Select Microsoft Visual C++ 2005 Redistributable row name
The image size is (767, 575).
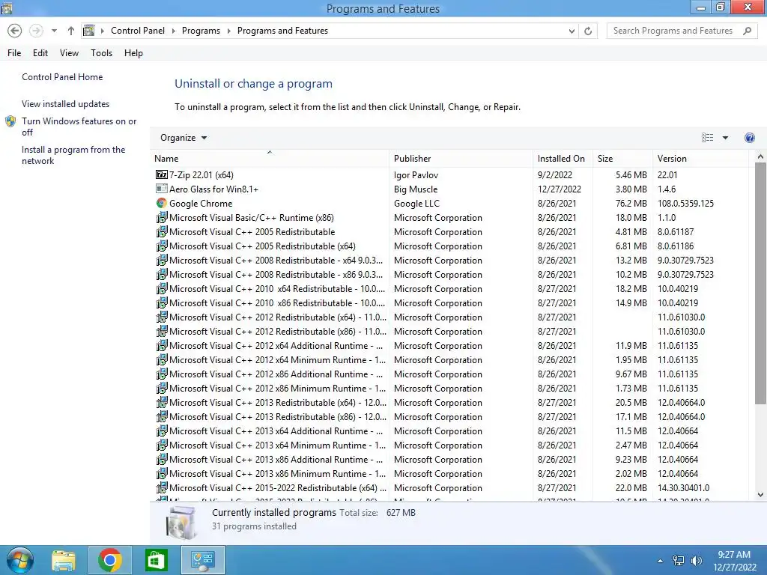252,232
